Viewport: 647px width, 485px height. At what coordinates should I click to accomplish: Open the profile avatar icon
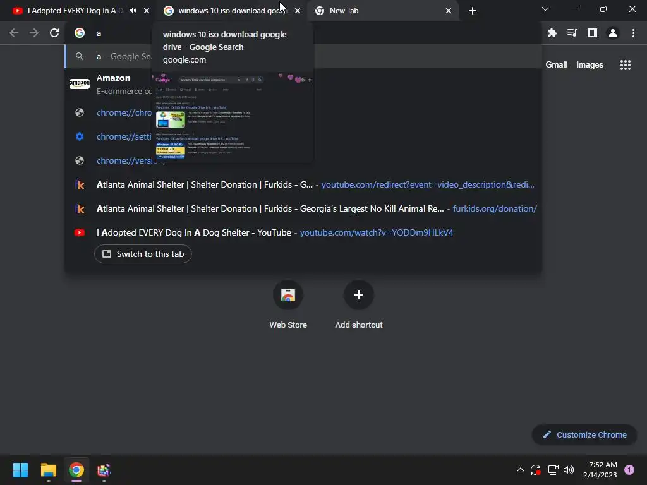[x=613, y=33]
